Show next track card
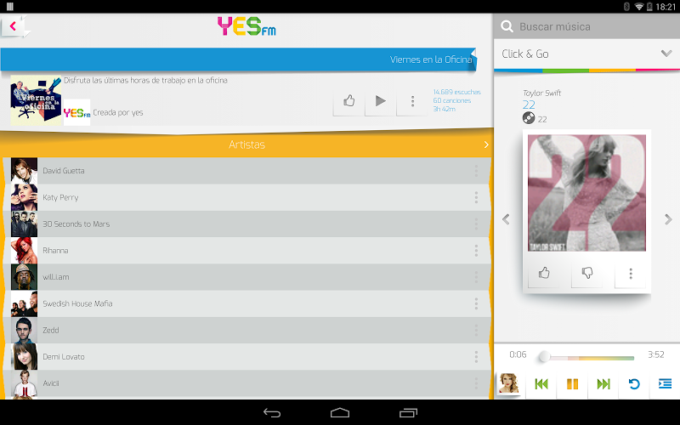This screenshot has width=680, height=425. [668, 219]
